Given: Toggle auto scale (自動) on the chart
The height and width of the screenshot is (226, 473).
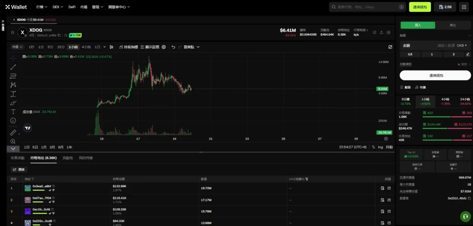Looking at the screenshot, I should click(x=389, y=147).
